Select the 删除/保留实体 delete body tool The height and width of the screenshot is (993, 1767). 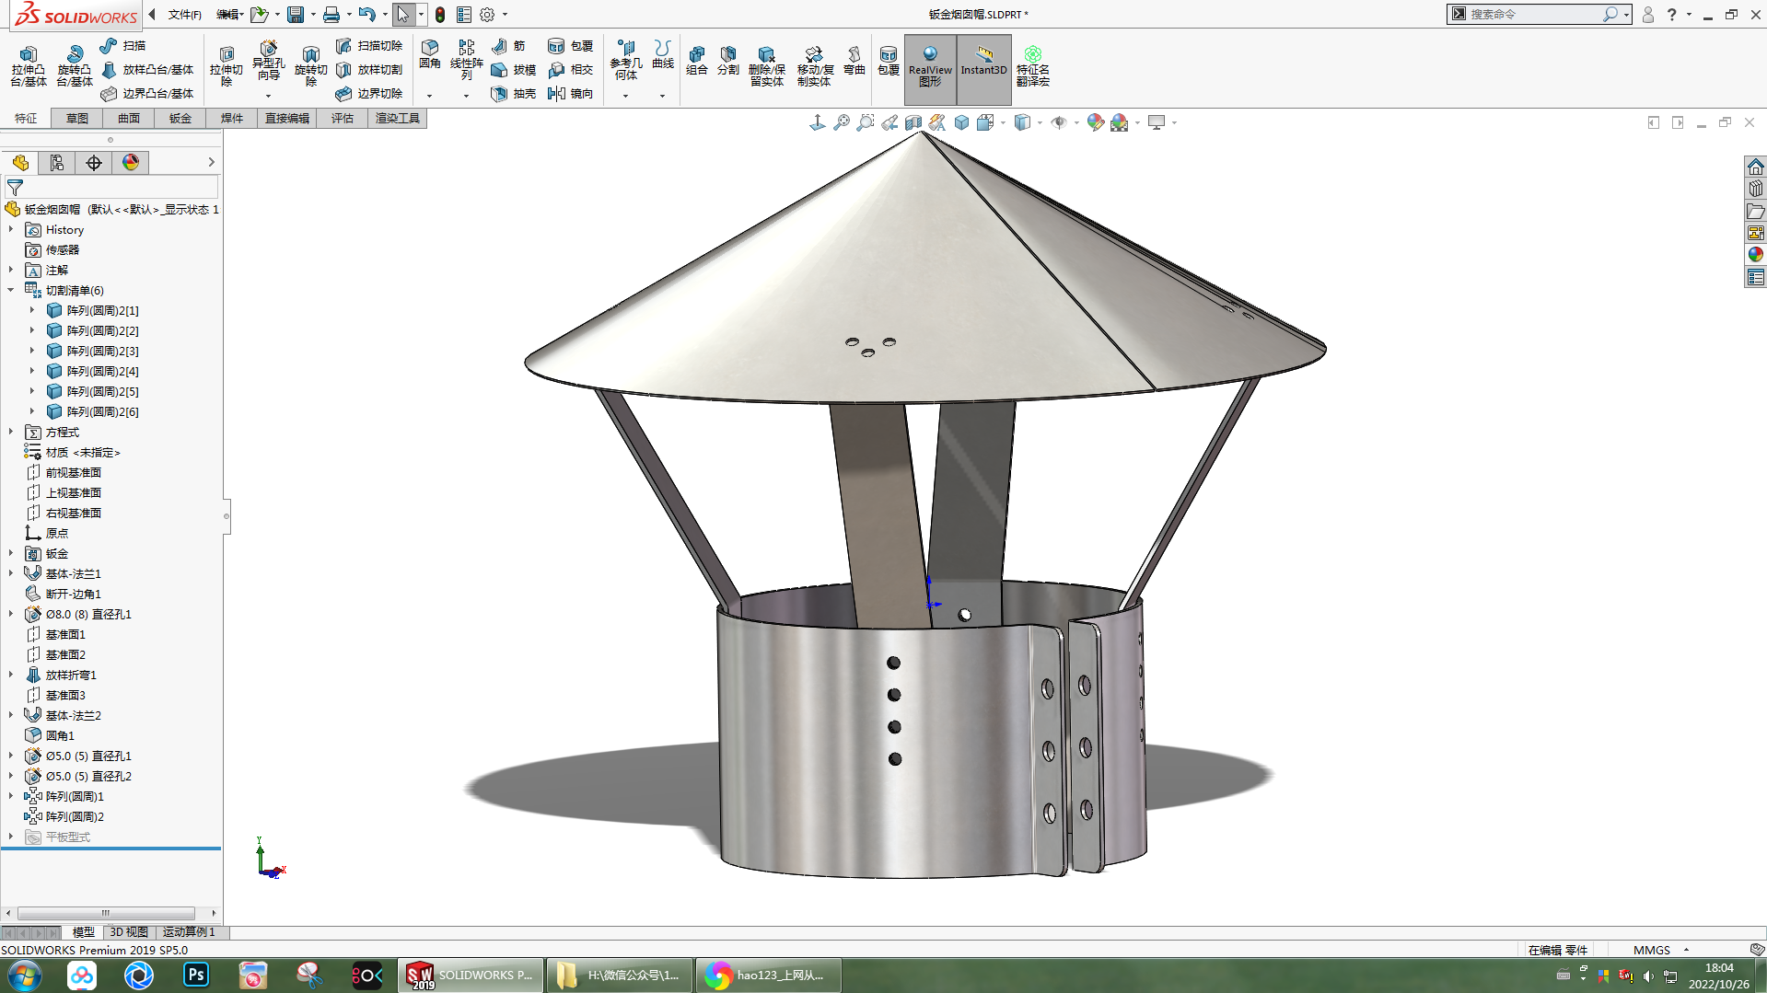pos(767,65)
